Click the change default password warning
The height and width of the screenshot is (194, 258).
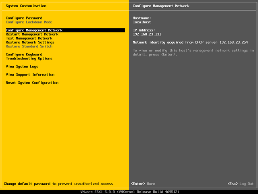(x=58, y=184)
